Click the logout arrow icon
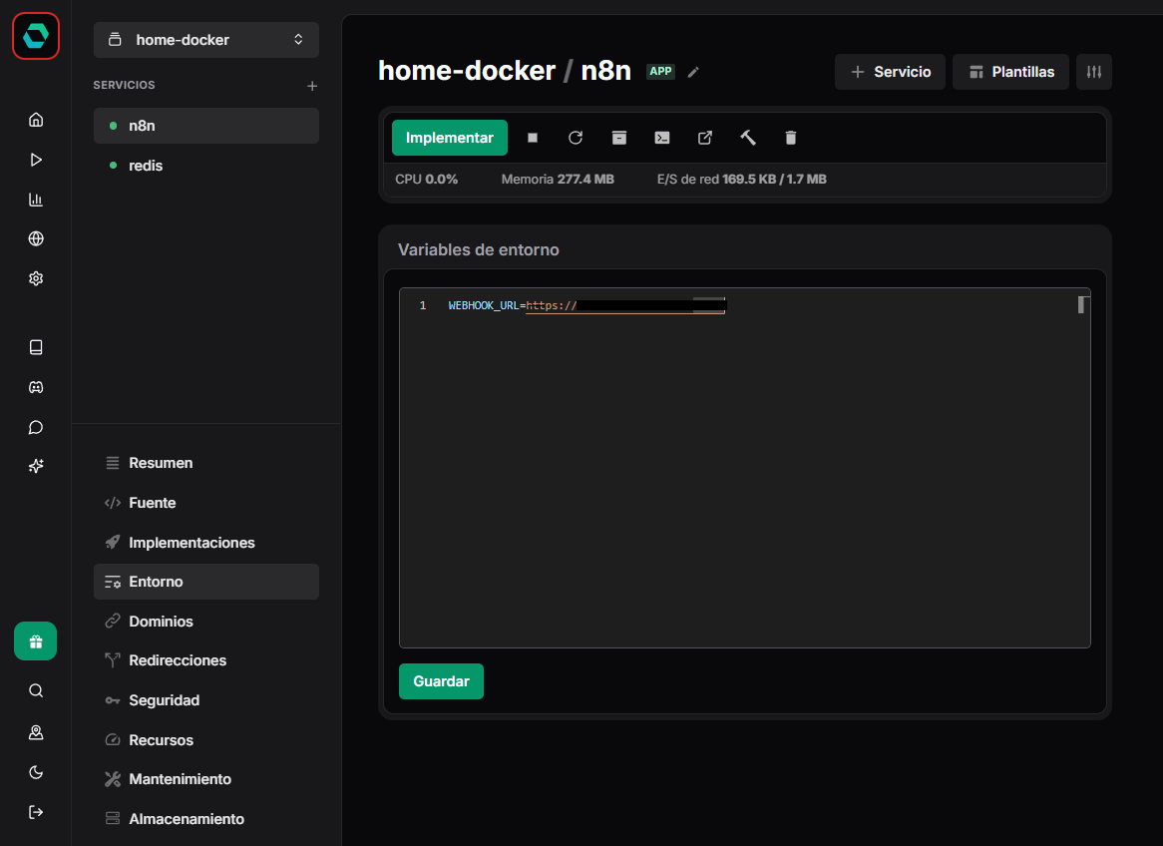The width and height of the screenshot is (1163, 846). [x=36, y=813]
